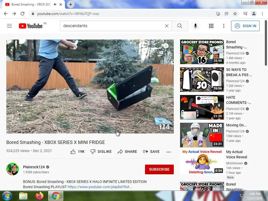
Task: Open Chrome three-dot menu
Action: 262,14
